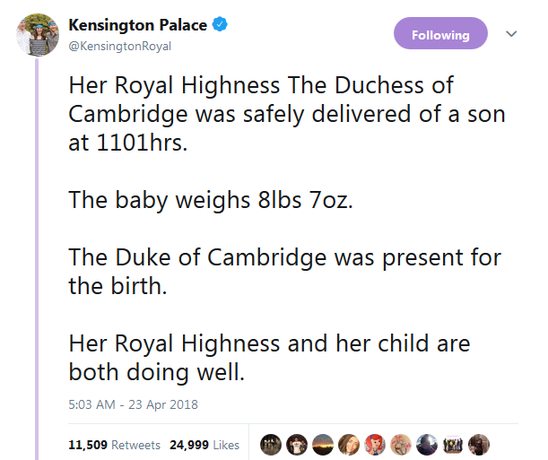The width and height of the screenshot is (548, 460).
Task: Click first liker avatar with dark group photo
Action: click(270, 445)
